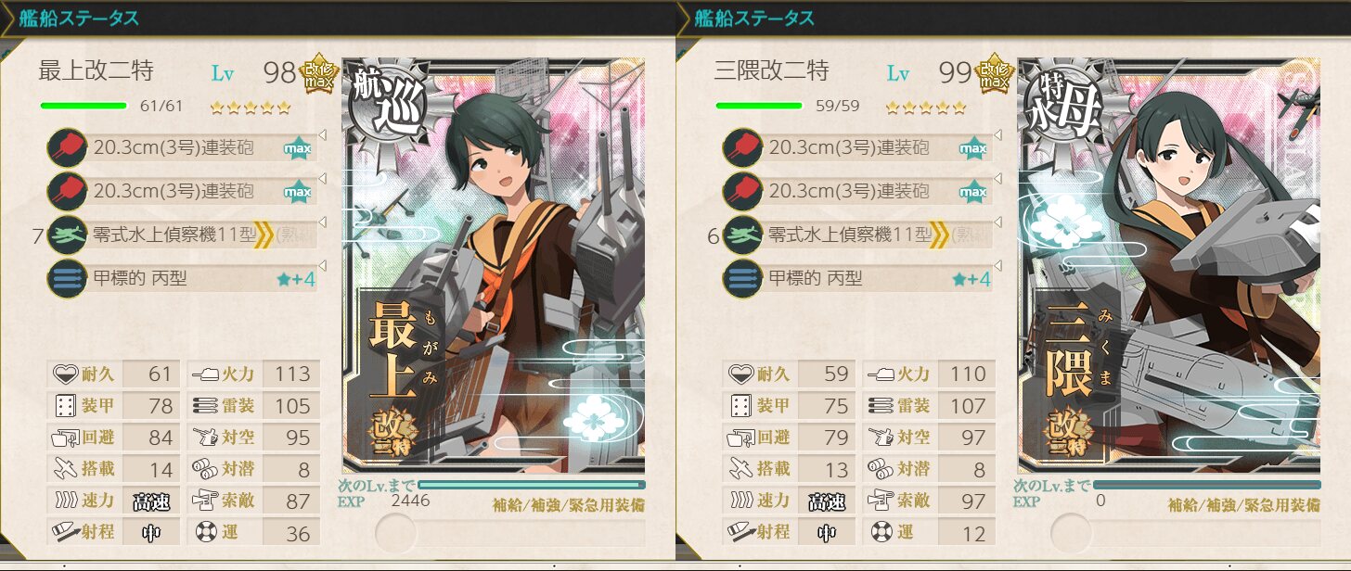
Task: Expand arrow beside Mogami's 甲標的 丙型 slot
Action: 322,266
